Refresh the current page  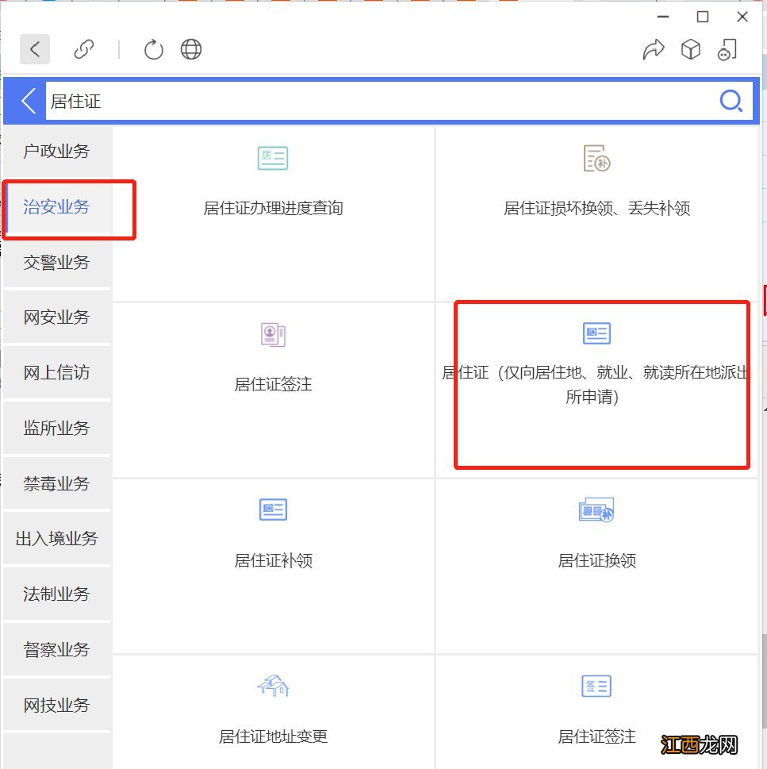click(x=153, y=48)
